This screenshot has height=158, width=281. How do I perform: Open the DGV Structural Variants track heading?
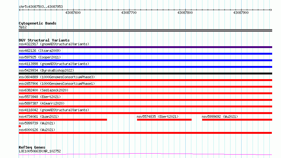coord(44,40)
